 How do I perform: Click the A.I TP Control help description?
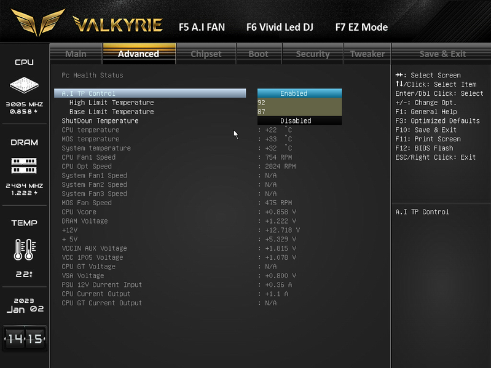422,212
